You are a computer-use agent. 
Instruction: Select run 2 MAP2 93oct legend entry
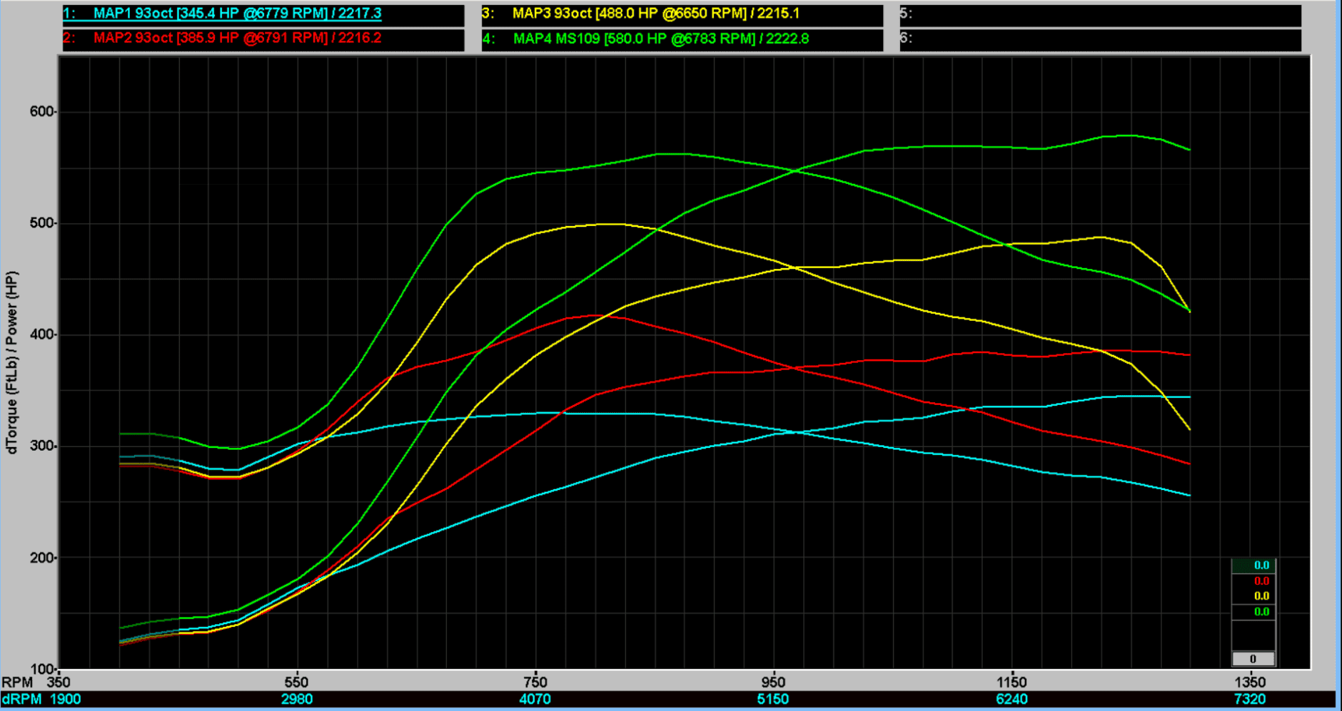(263, 39)
